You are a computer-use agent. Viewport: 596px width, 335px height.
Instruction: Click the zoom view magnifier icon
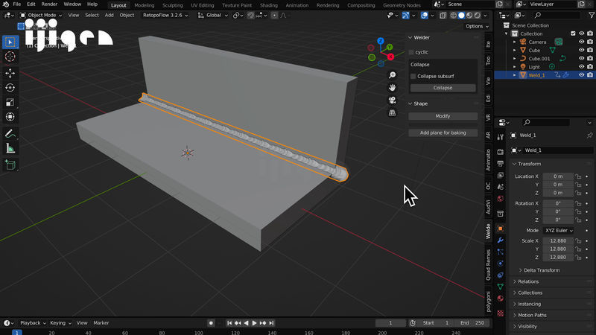point(393,75)
